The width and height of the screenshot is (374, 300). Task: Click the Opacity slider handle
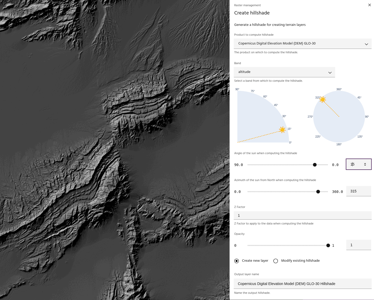tap(328, 245)
